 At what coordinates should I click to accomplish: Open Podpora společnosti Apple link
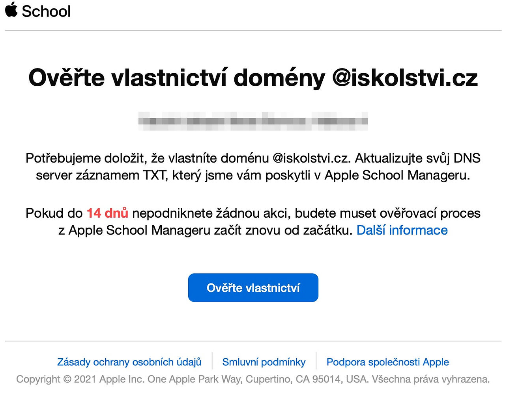[x=388, y=362]
